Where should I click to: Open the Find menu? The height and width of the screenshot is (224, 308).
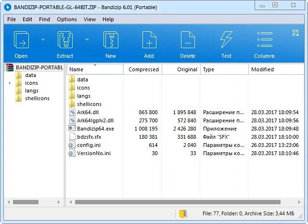click(x=44, y=19)
